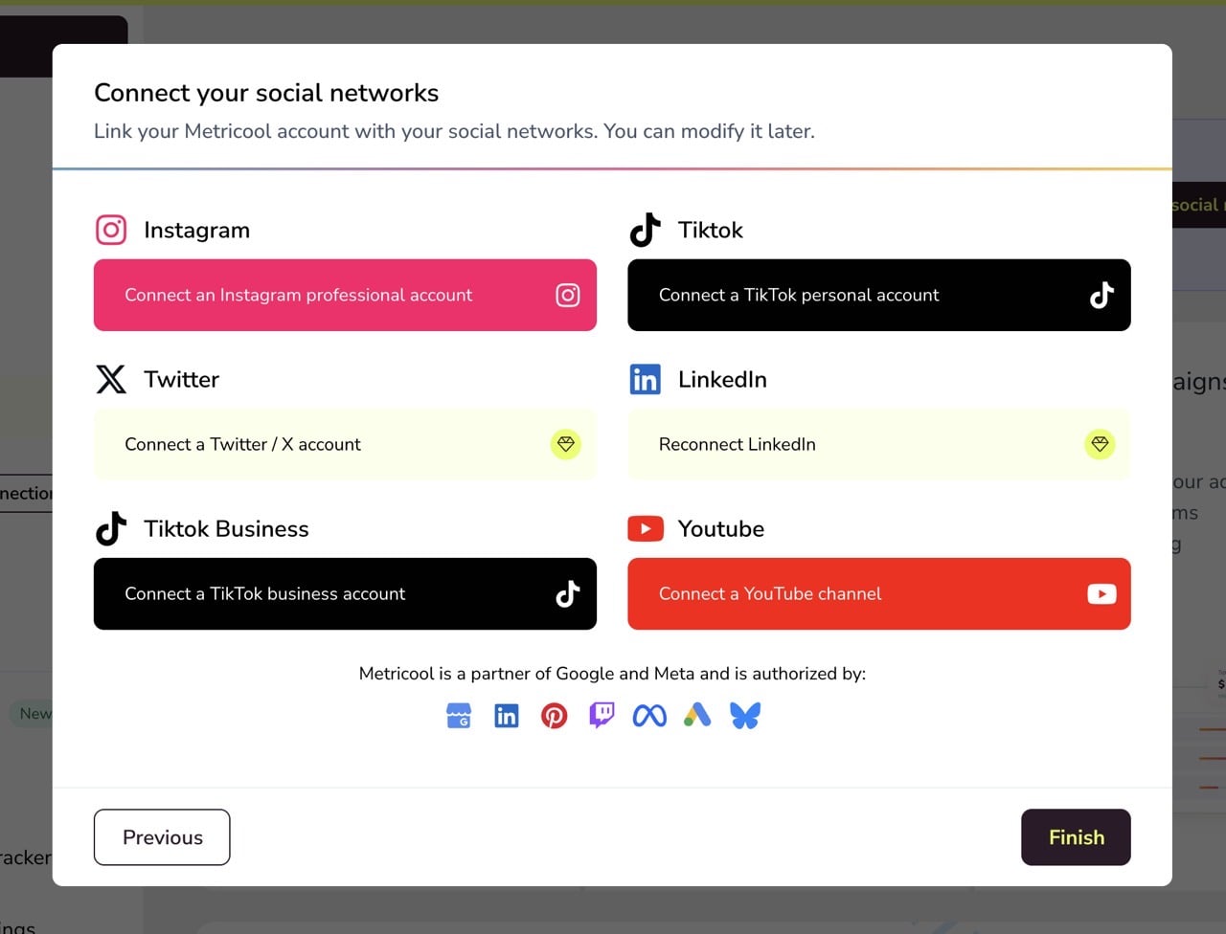The image size is (1226, 934).
Task: Click the premium diamond icon on Twitter row
Action: [566, 444]
